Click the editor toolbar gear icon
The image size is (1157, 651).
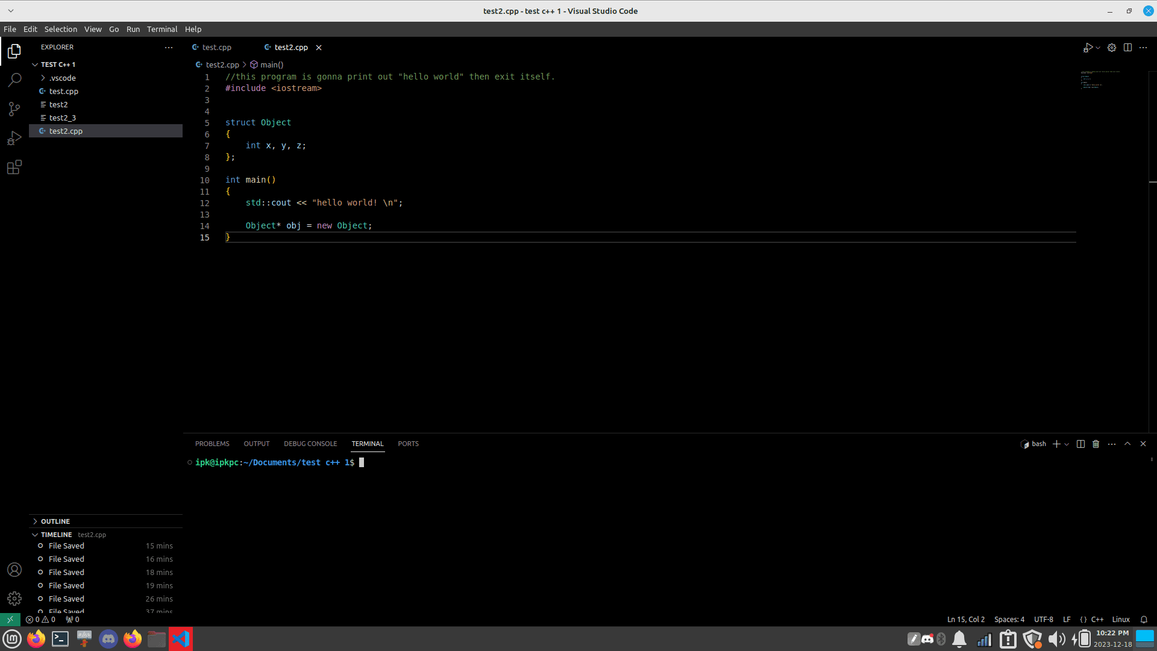(x=1112, y=48)
